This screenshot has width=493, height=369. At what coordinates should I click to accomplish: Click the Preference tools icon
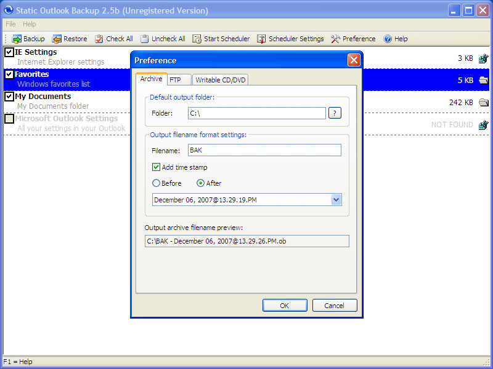point(336,39)
